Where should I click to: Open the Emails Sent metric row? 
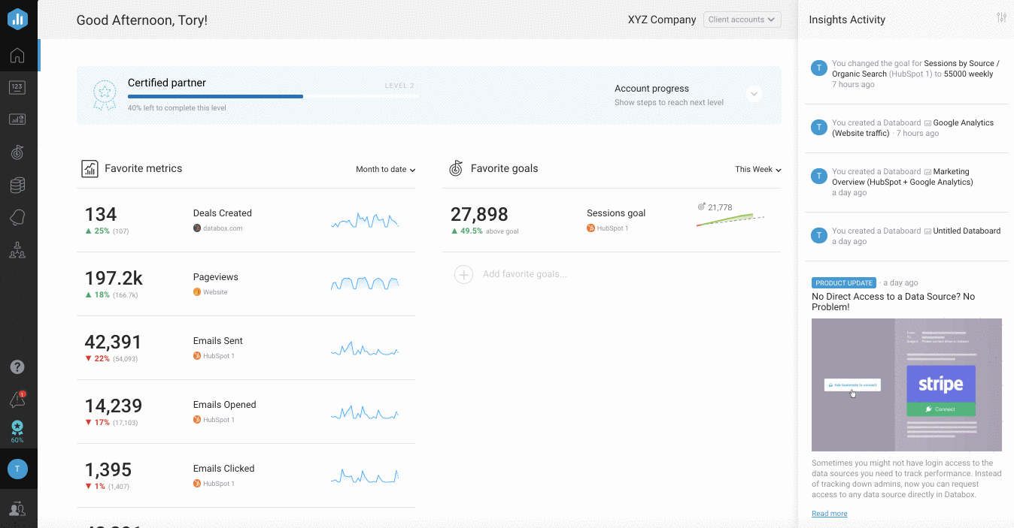click(x=246, y=348)
